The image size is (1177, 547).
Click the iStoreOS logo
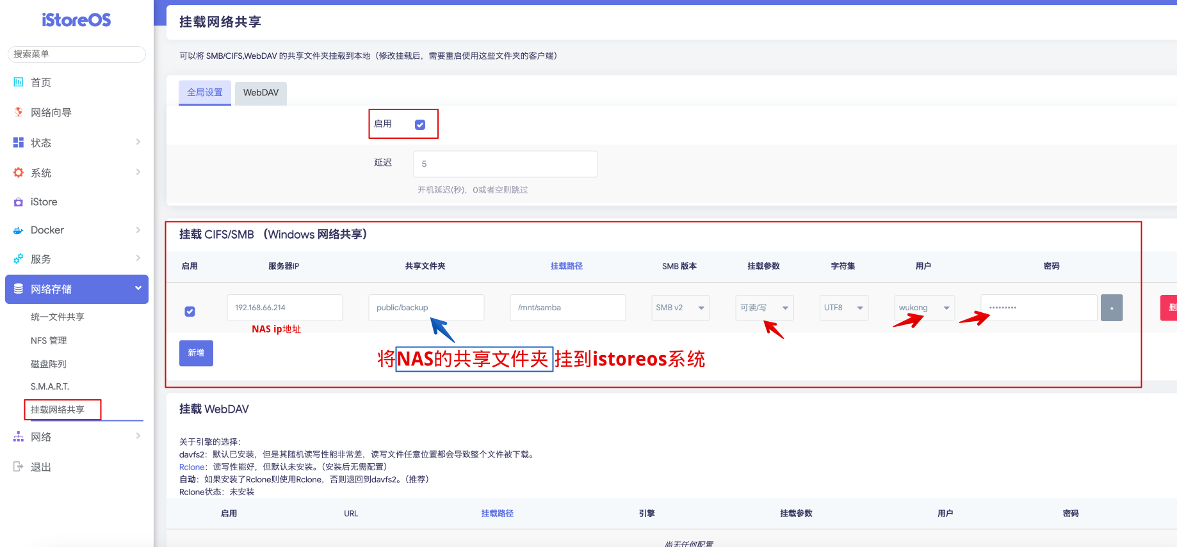click(x=76, y=20)
